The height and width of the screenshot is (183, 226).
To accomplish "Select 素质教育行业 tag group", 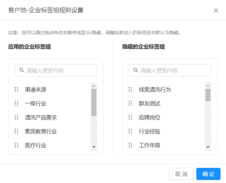I will point(41,131).
